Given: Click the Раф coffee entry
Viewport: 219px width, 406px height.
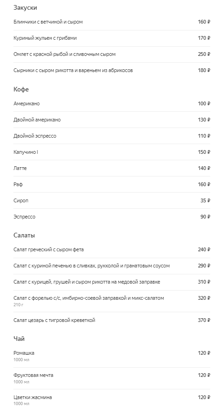Looking at the screenshot, I should coord(112,184).
